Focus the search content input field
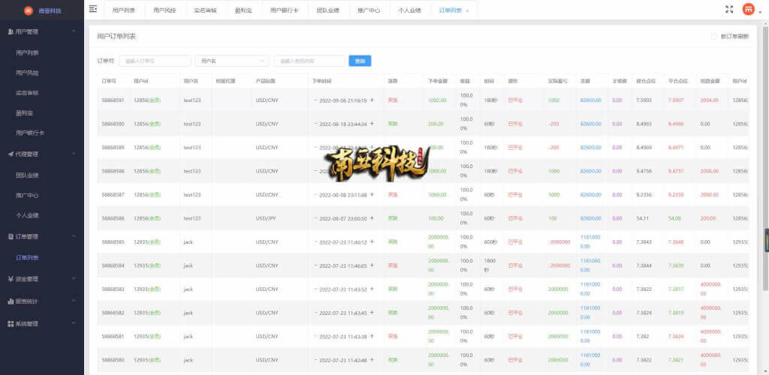Viewport: 769px width, 375px height. [309, 61]
